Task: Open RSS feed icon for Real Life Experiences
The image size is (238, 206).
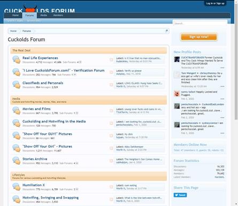Action: point(111,60)
